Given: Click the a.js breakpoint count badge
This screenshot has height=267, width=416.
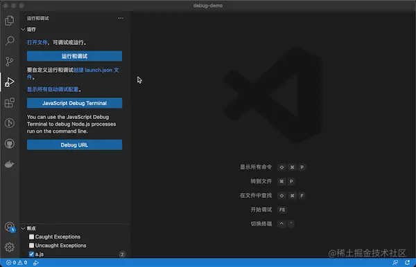Looking at the screenshot, I should point(122,255).
